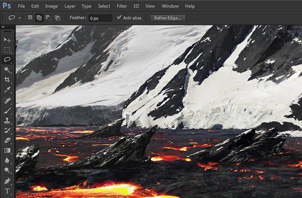Select the Eraser tool
Image resolution: width=302 pixels, height=198 pixels.
[x=8, y=140]
